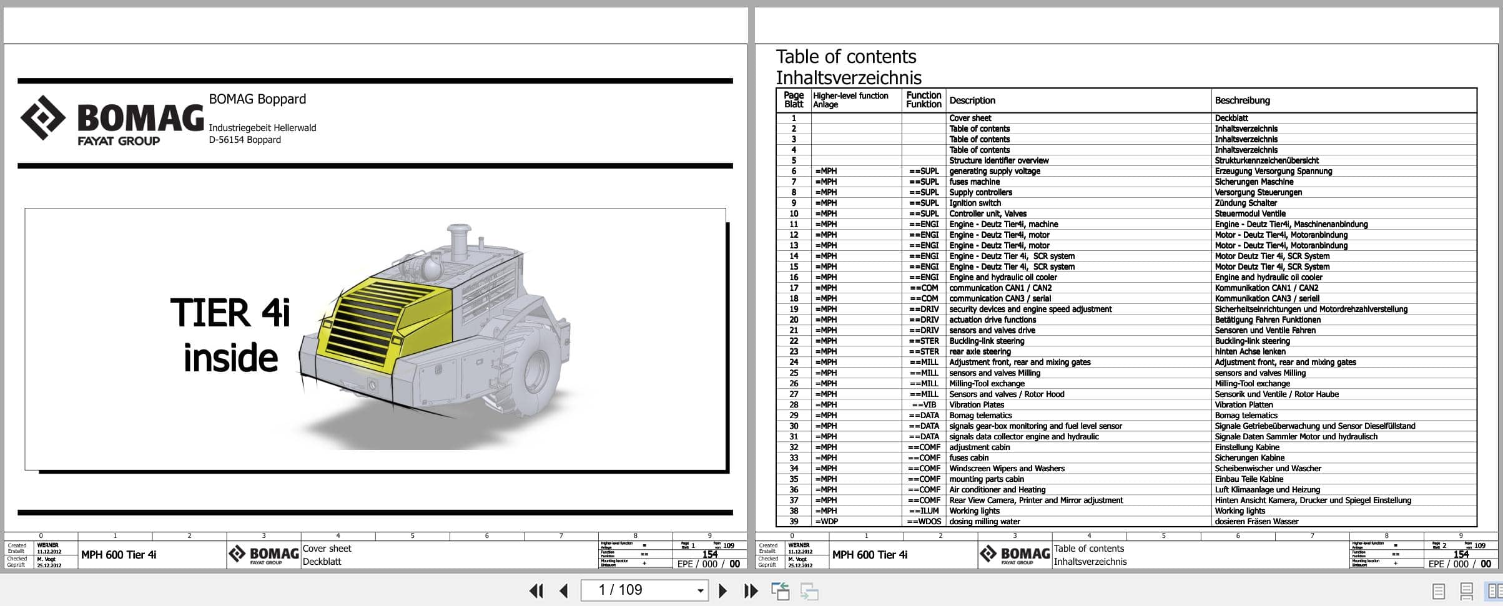Click 'Scheibenwischer und Wascher' German entry
The width and height of the screenshot is (1503, 606).
coord(1268,468)
